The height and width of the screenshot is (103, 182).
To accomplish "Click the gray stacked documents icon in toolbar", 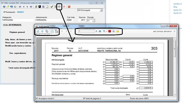I will [36, 7].
